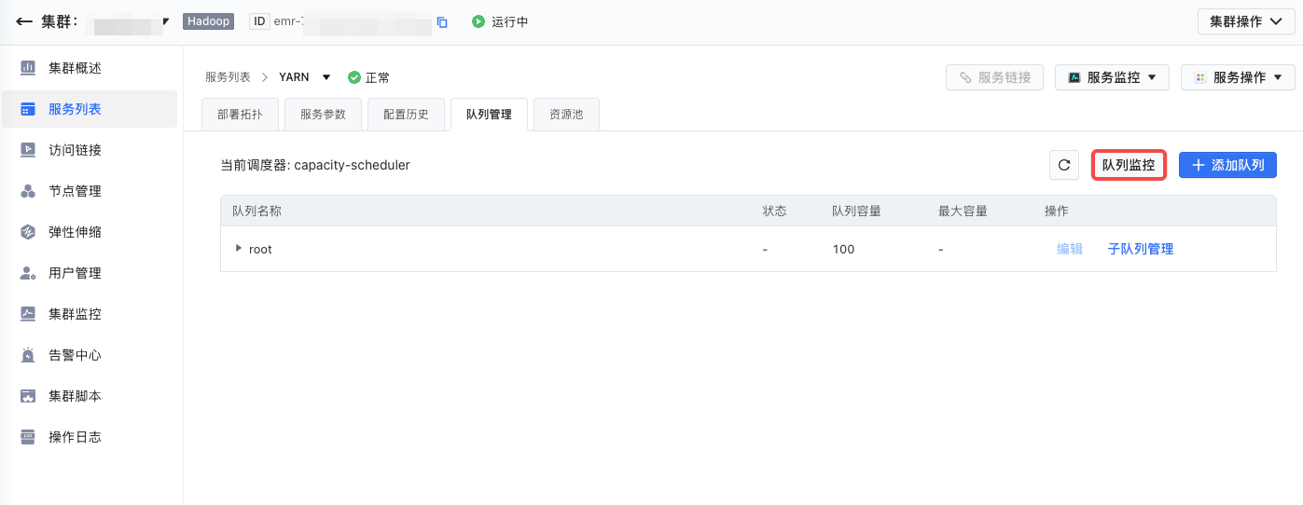
Task: Open the 服务监控 dropdown
Action: click(1112, 77)
